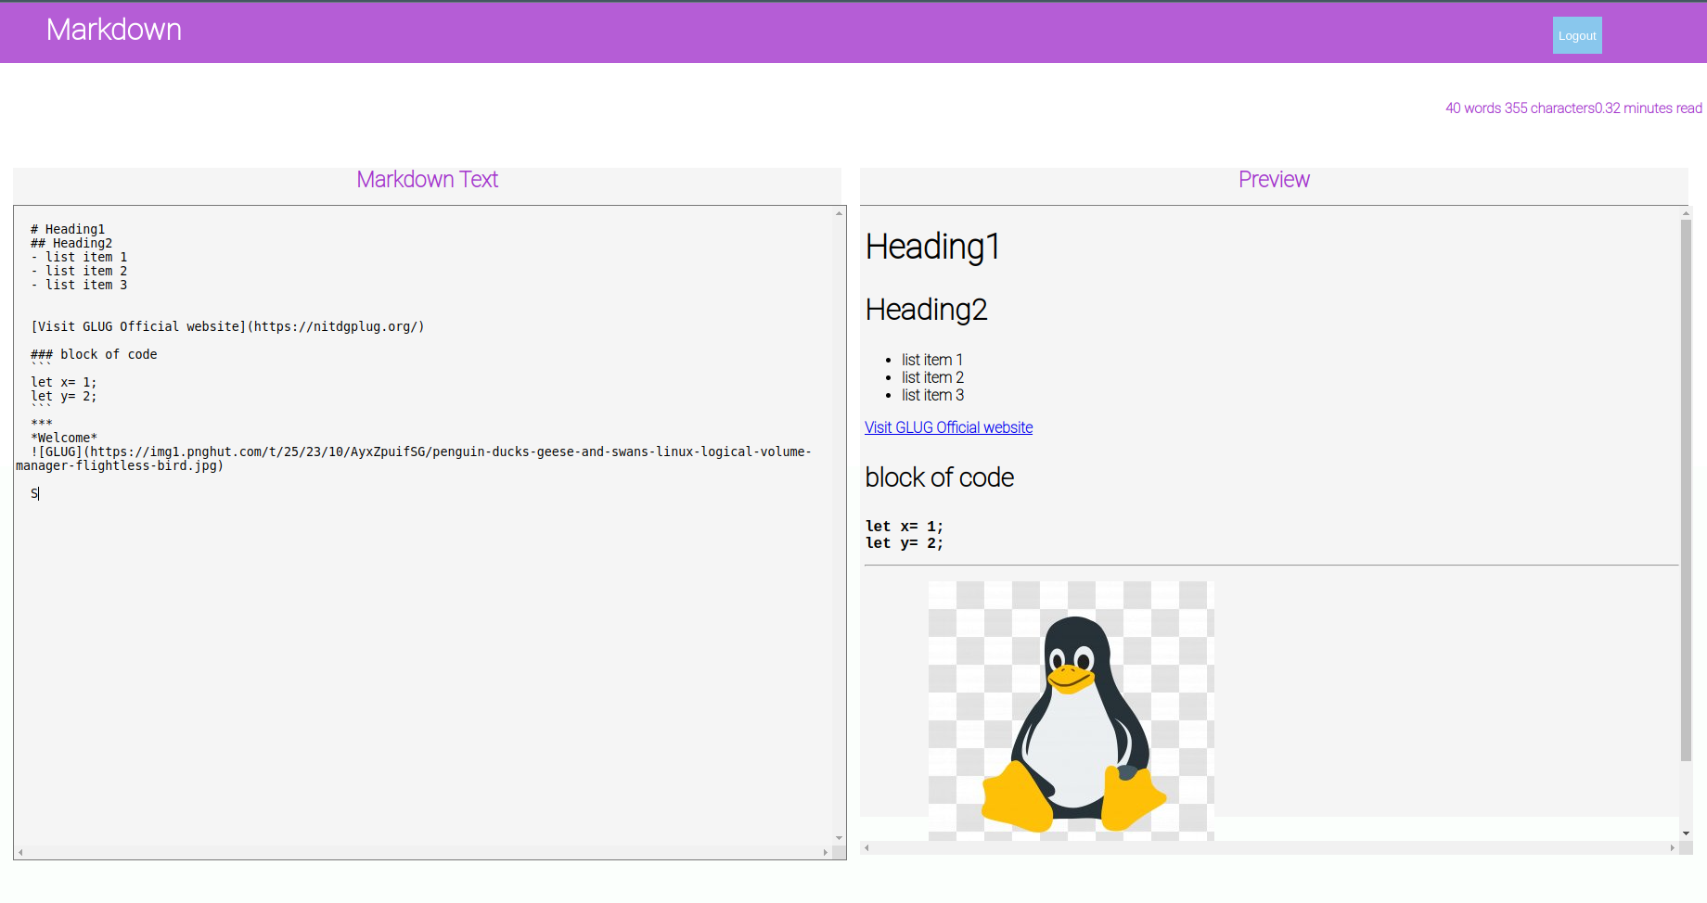The width and height of the screenshot is (1707, 903).
Task: Click the 'block of code' preview heading
Action: pos(939,477)
